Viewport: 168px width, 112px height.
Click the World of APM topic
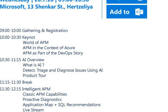(x=36, y=42)
